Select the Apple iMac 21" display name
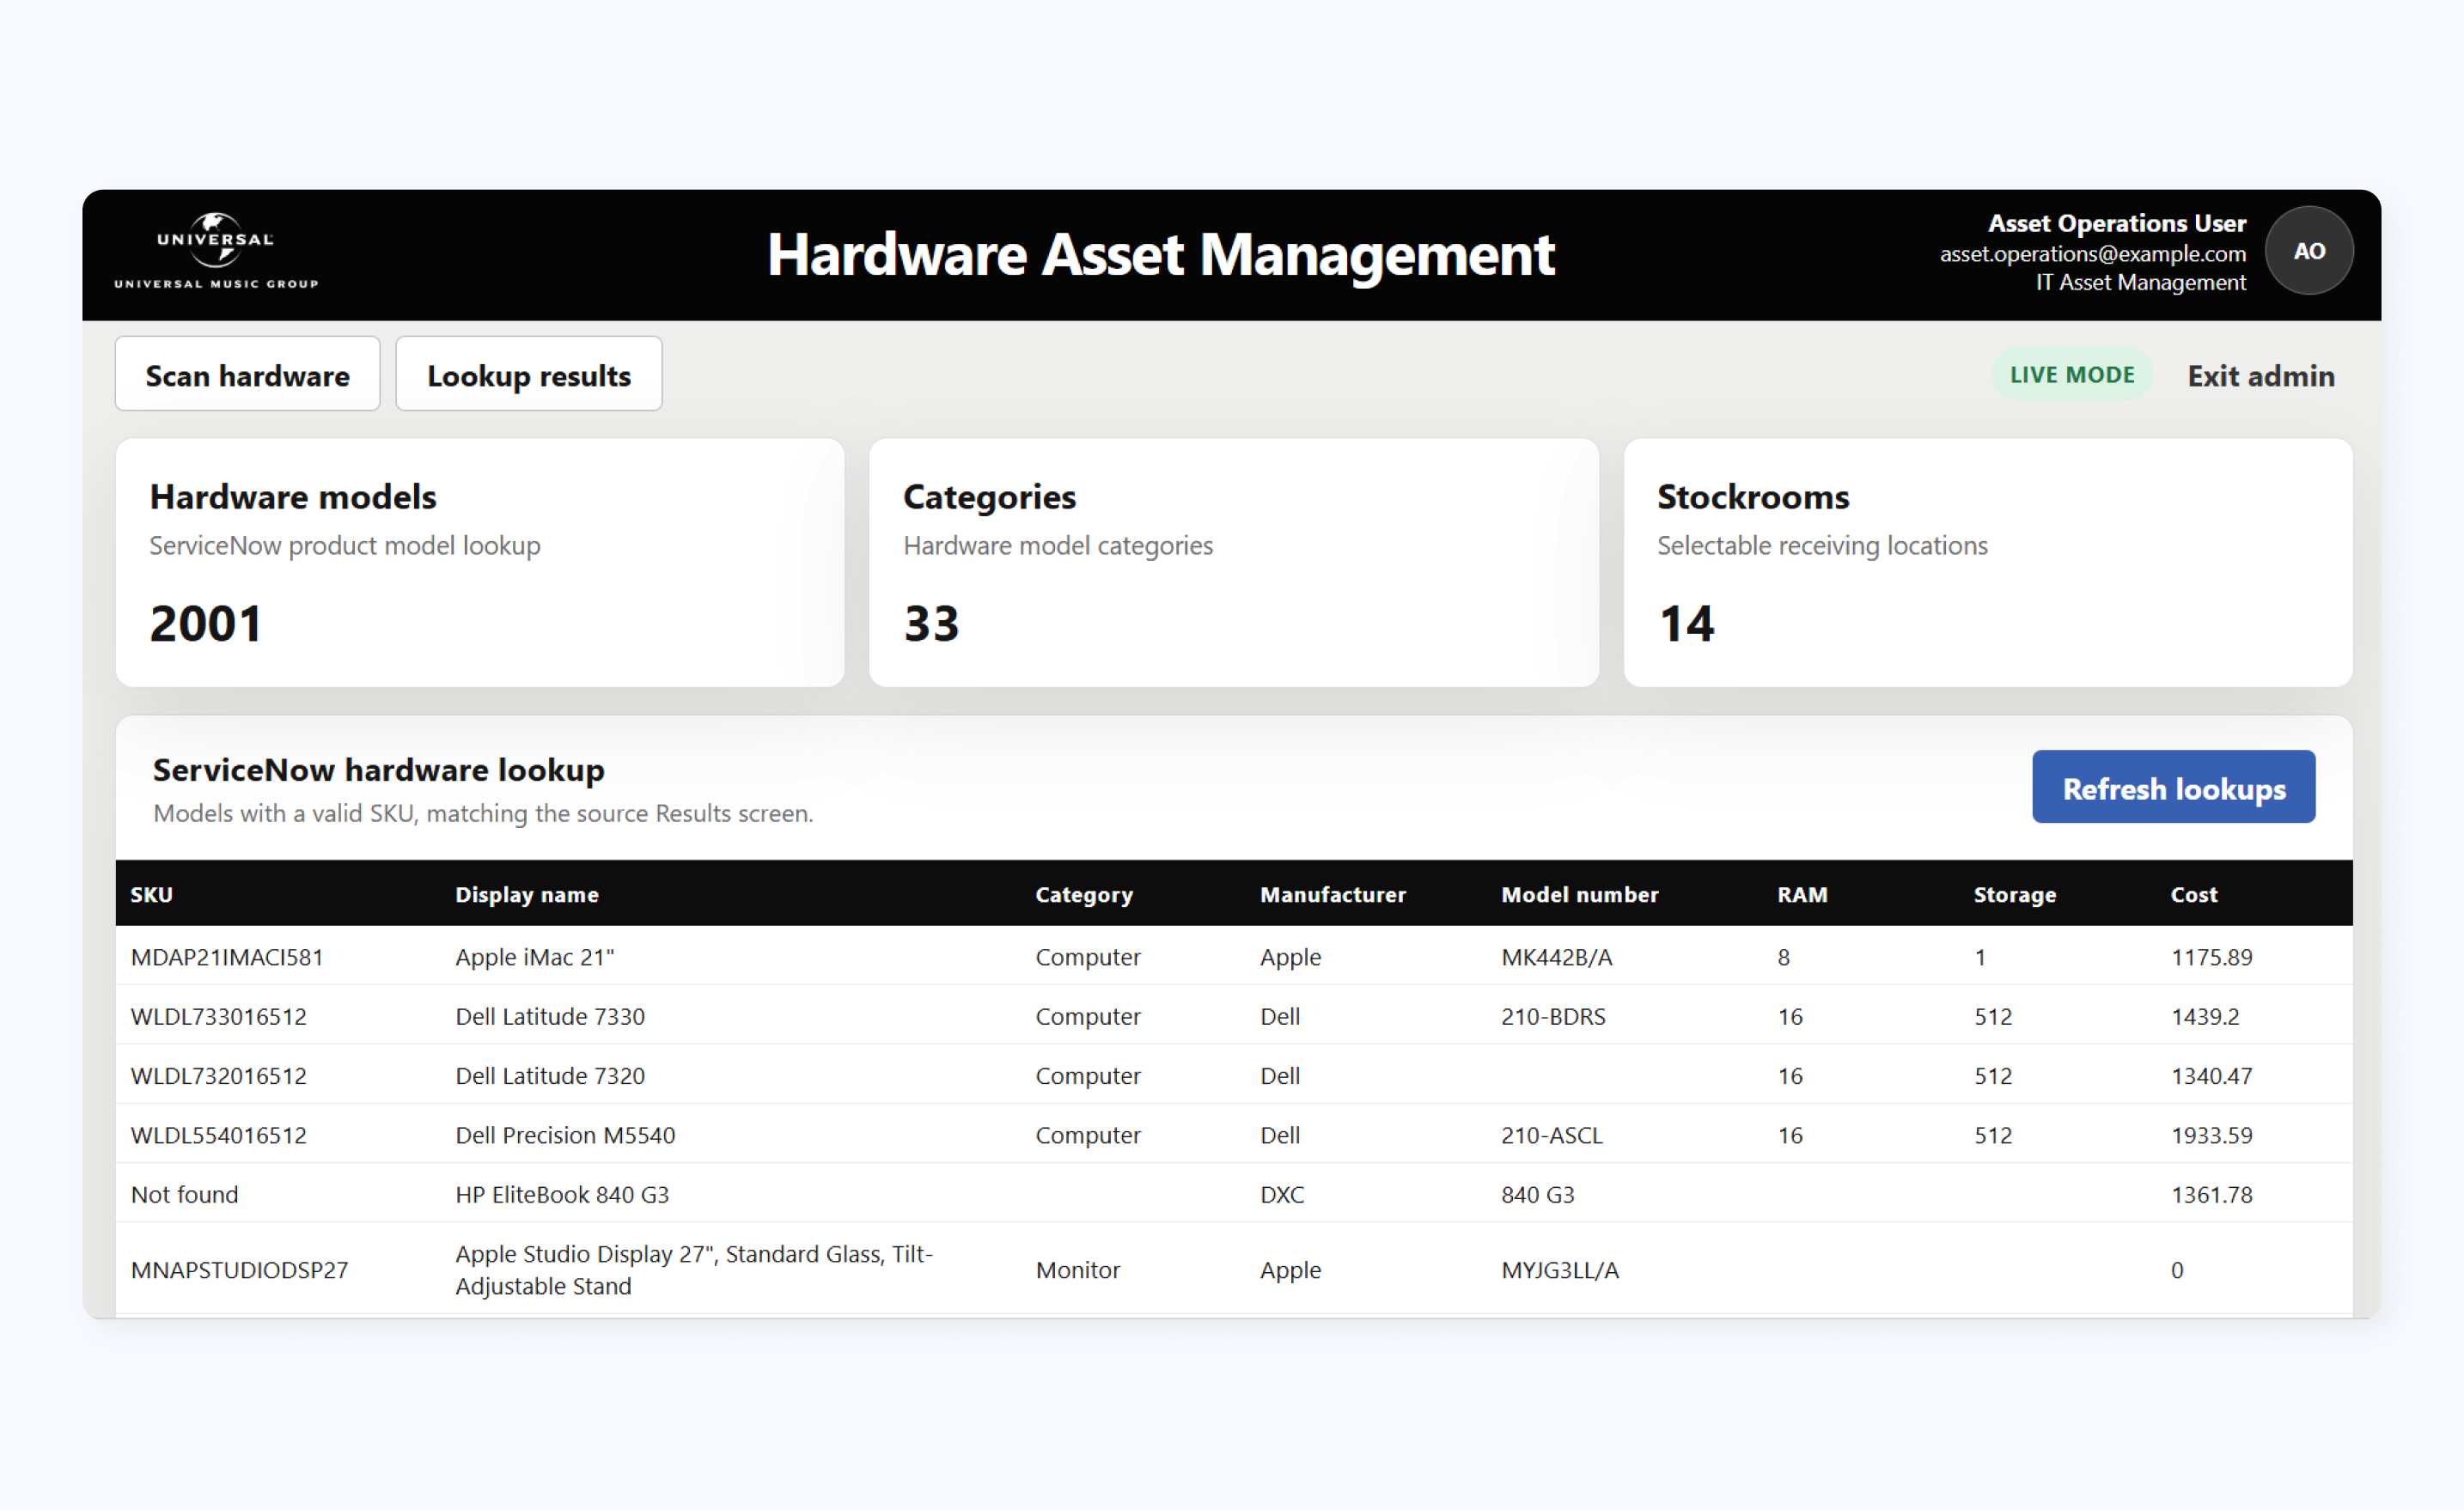2464x1510 pixels. pos(535,957)
